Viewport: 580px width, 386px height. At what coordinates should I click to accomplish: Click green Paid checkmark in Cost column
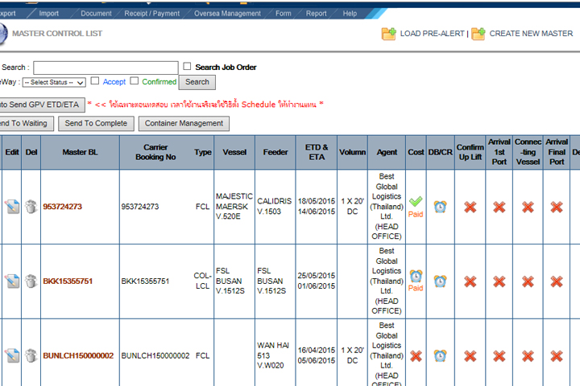[x=416, y=202]
